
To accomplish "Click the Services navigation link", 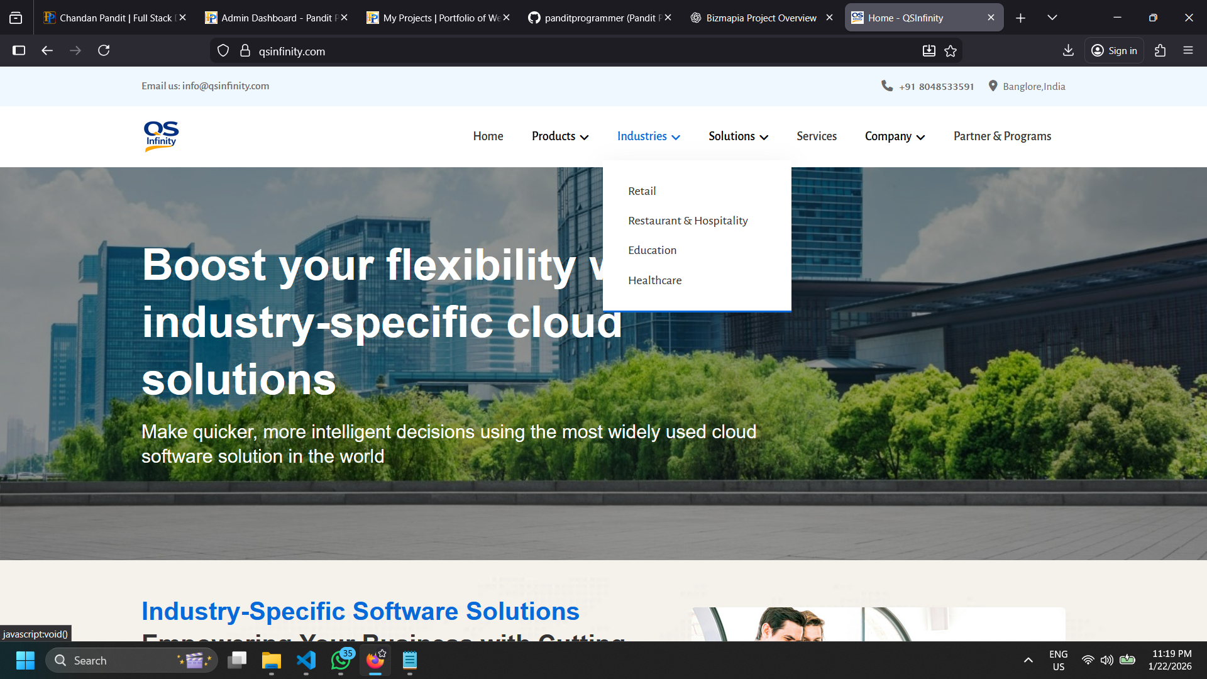I will click(816, 136).
